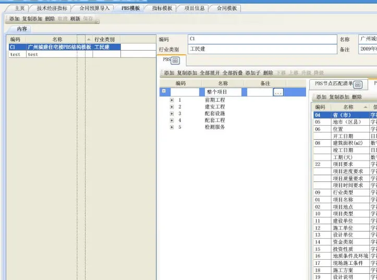The image size is (377, 280).
Task: Switch to the 指标模板 tab
Action: coord(162,8)
